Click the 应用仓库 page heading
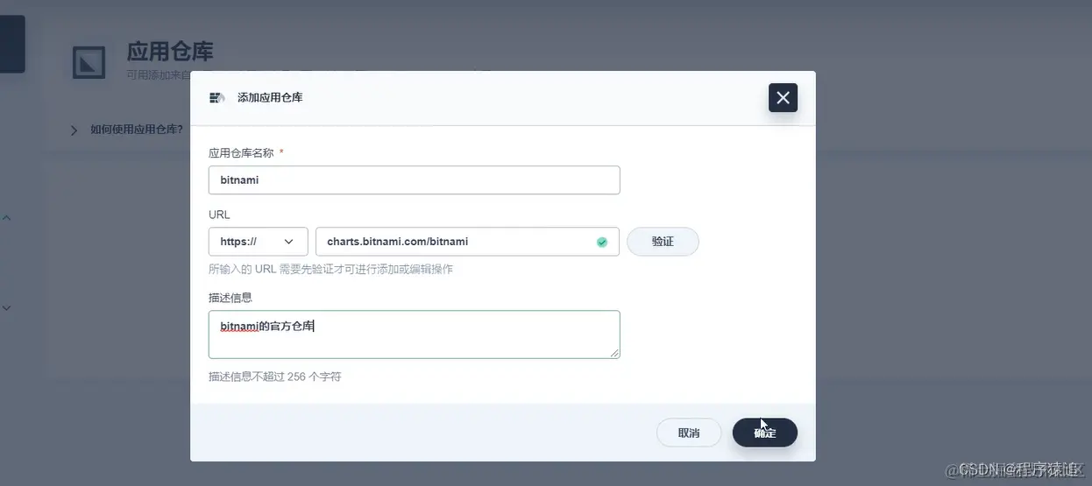 click(170, 52)
